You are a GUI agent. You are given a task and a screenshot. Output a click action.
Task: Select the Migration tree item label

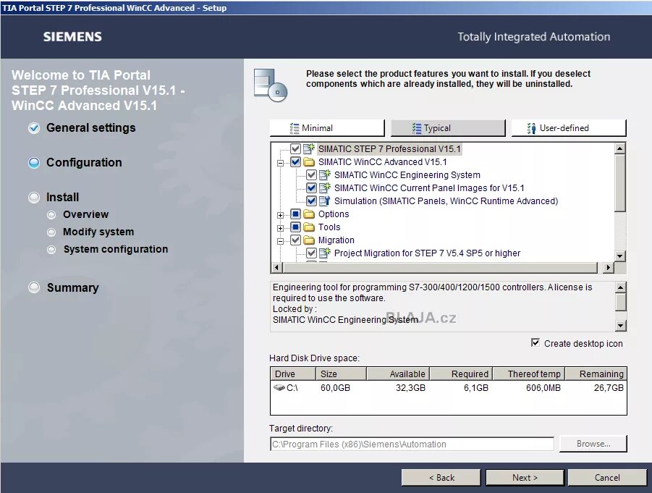[336, 240]
